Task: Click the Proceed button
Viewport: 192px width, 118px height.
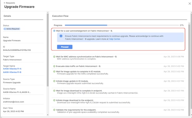Action: [x=65, y=47]
